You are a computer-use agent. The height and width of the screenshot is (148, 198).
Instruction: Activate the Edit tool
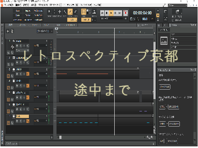click(65, 12)
